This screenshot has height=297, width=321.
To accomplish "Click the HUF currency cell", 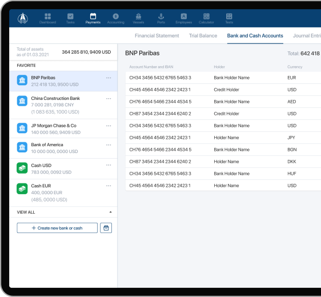I will point(292,174).
